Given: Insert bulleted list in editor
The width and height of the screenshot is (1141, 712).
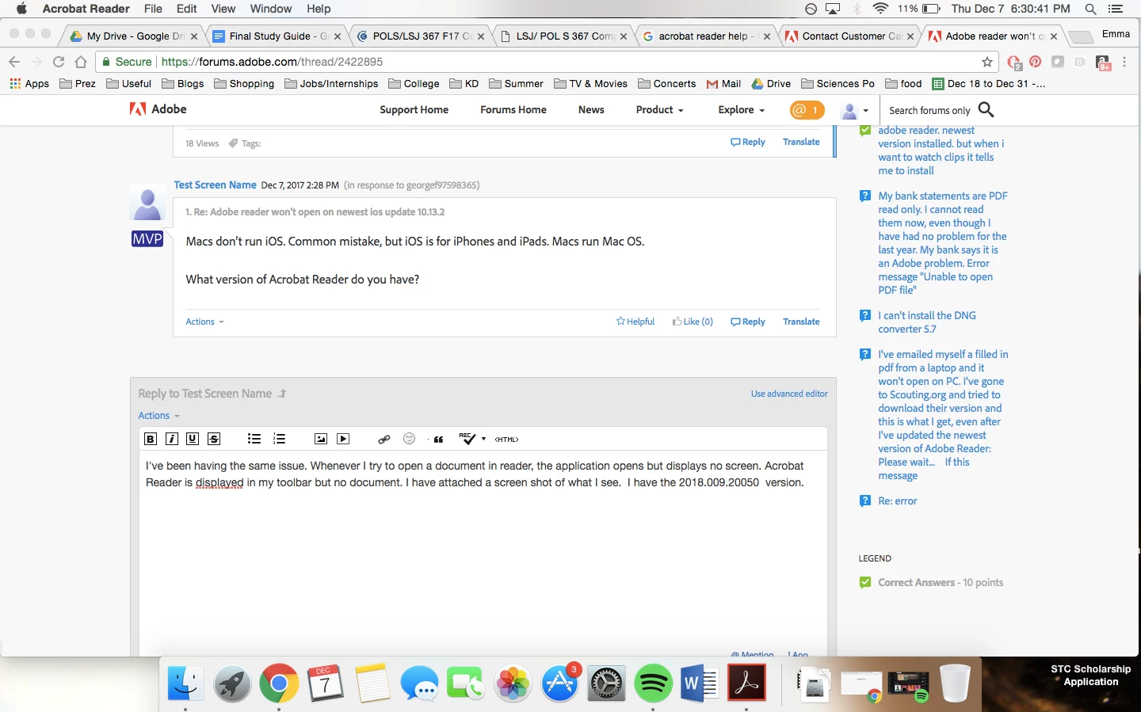Looking at the screenshot, I should click(x=254, y=439).
